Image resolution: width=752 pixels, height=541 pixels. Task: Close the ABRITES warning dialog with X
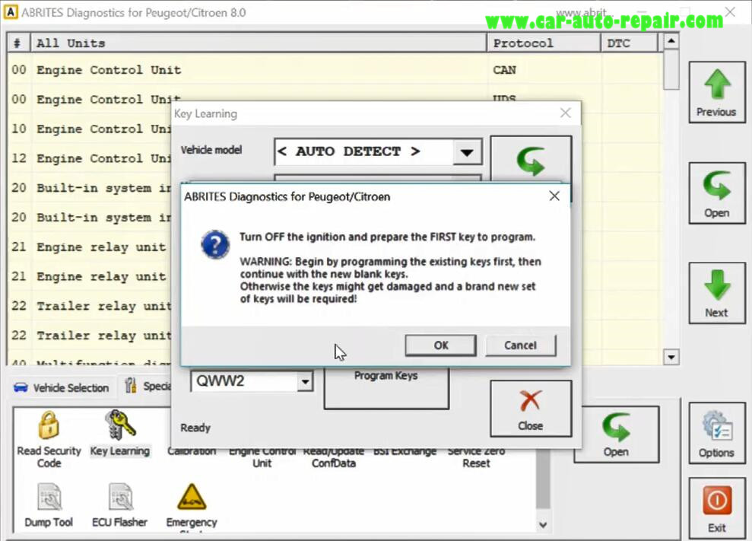coord(554,196)
